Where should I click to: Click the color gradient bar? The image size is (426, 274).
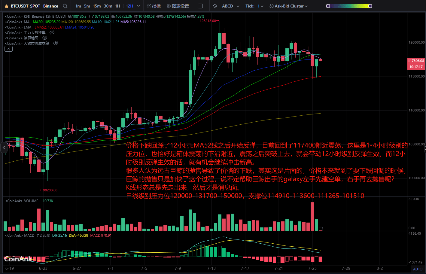(349, 6)
